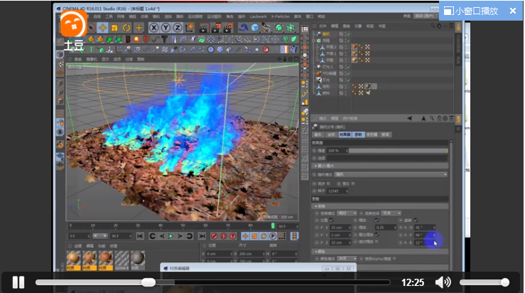Screen dimensions: 525x293
Task: Adjust the video volume slider handle
Action: pos(505,282)
